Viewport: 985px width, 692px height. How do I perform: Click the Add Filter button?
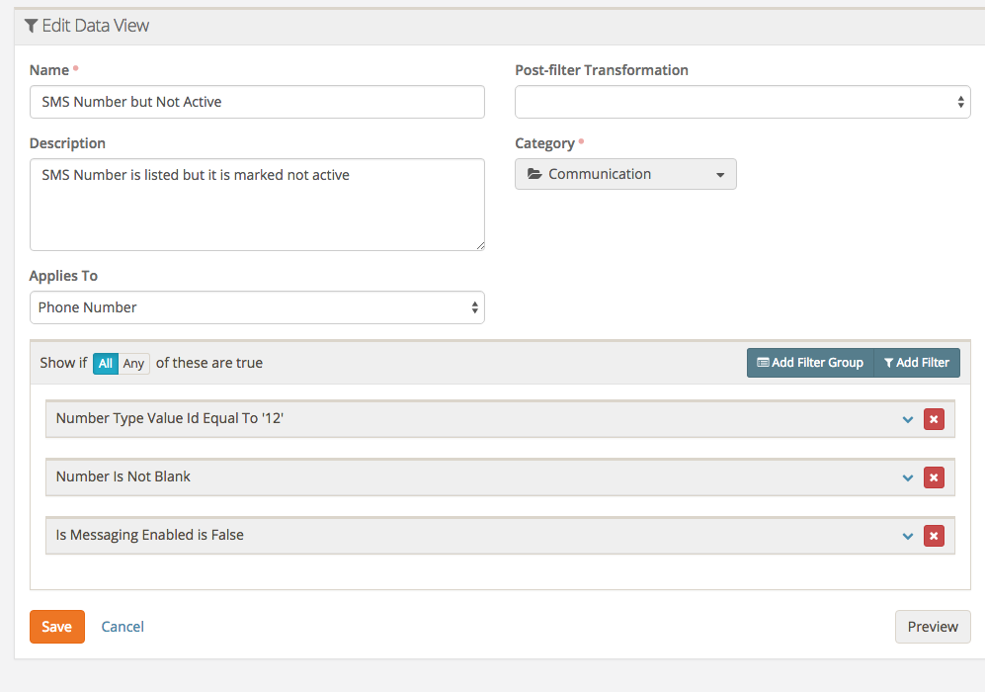coord(917,363)
